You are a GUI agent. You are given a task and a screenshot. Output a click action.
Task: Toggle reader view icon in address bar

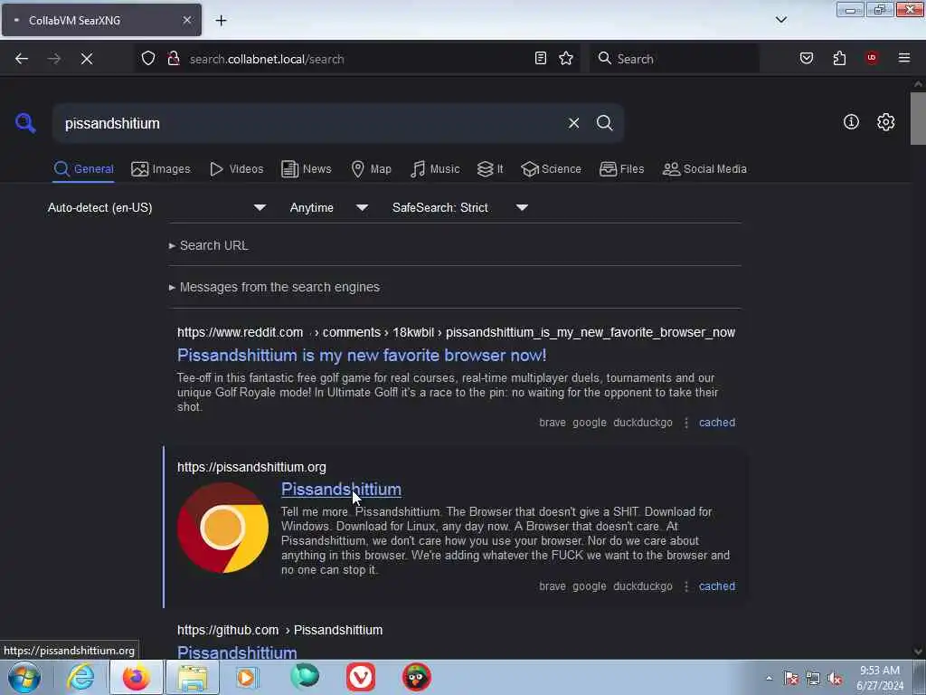[541, 58]
